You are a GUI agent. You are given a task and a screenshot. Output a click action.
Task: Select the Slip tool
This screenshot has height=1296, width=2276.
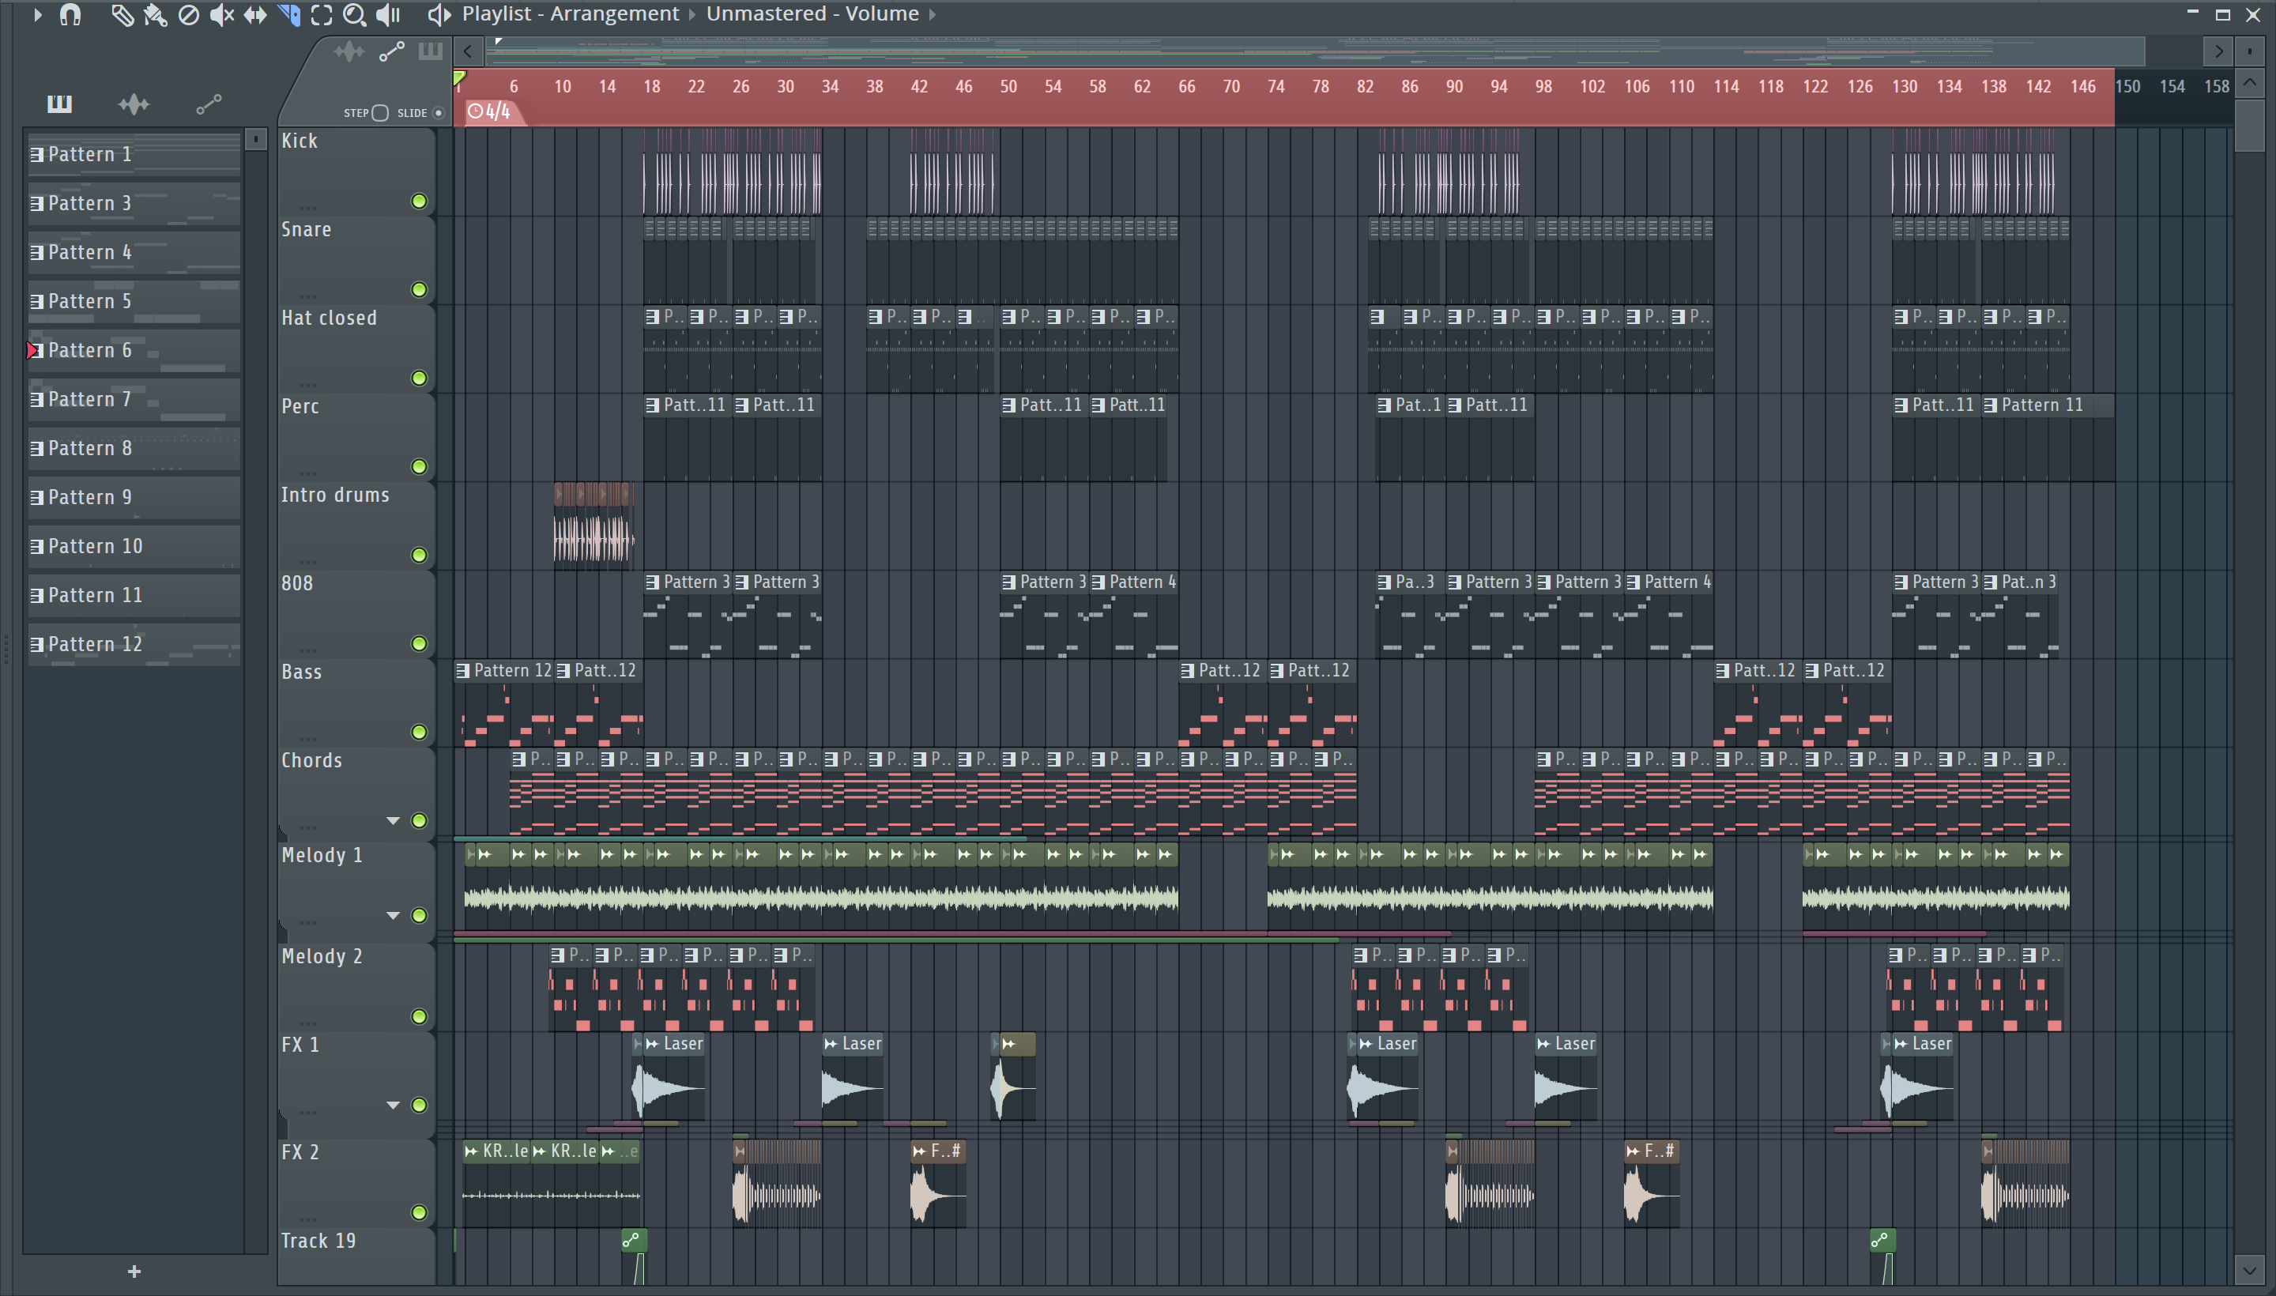pos(255,14)
